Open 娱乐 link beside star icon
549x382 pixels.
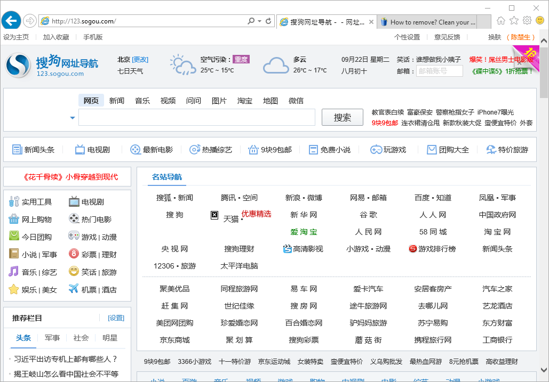(x=29, y=290)
